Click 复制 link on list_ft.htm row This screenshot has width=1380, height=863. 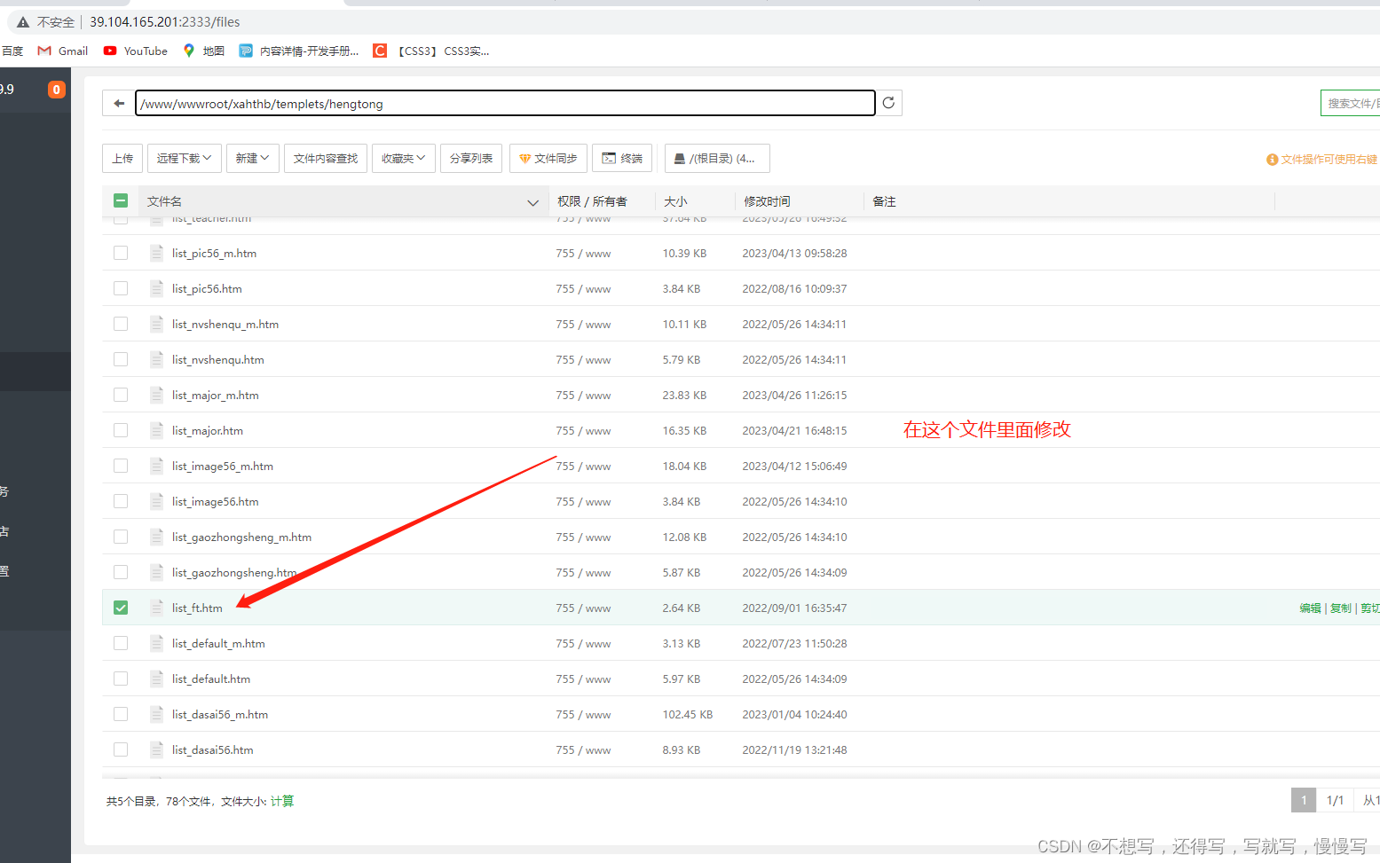(x=1340, y=608)
